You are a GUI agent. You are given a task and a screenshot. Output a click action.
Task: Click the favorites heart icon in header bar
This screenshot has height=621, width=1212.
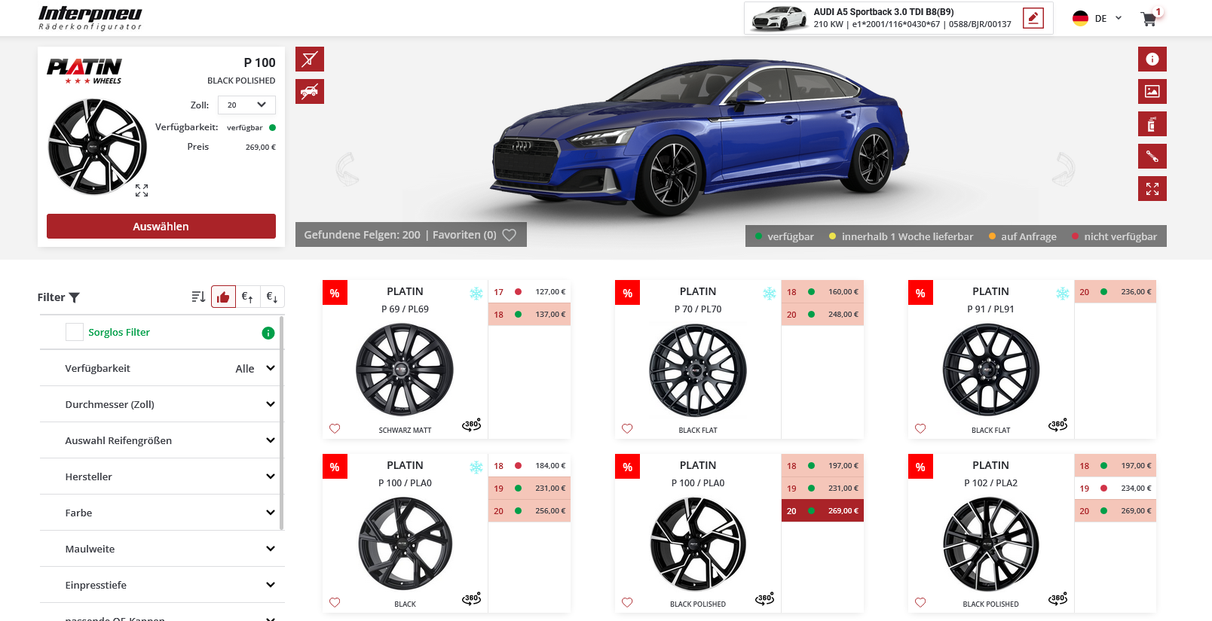[510, 235]
